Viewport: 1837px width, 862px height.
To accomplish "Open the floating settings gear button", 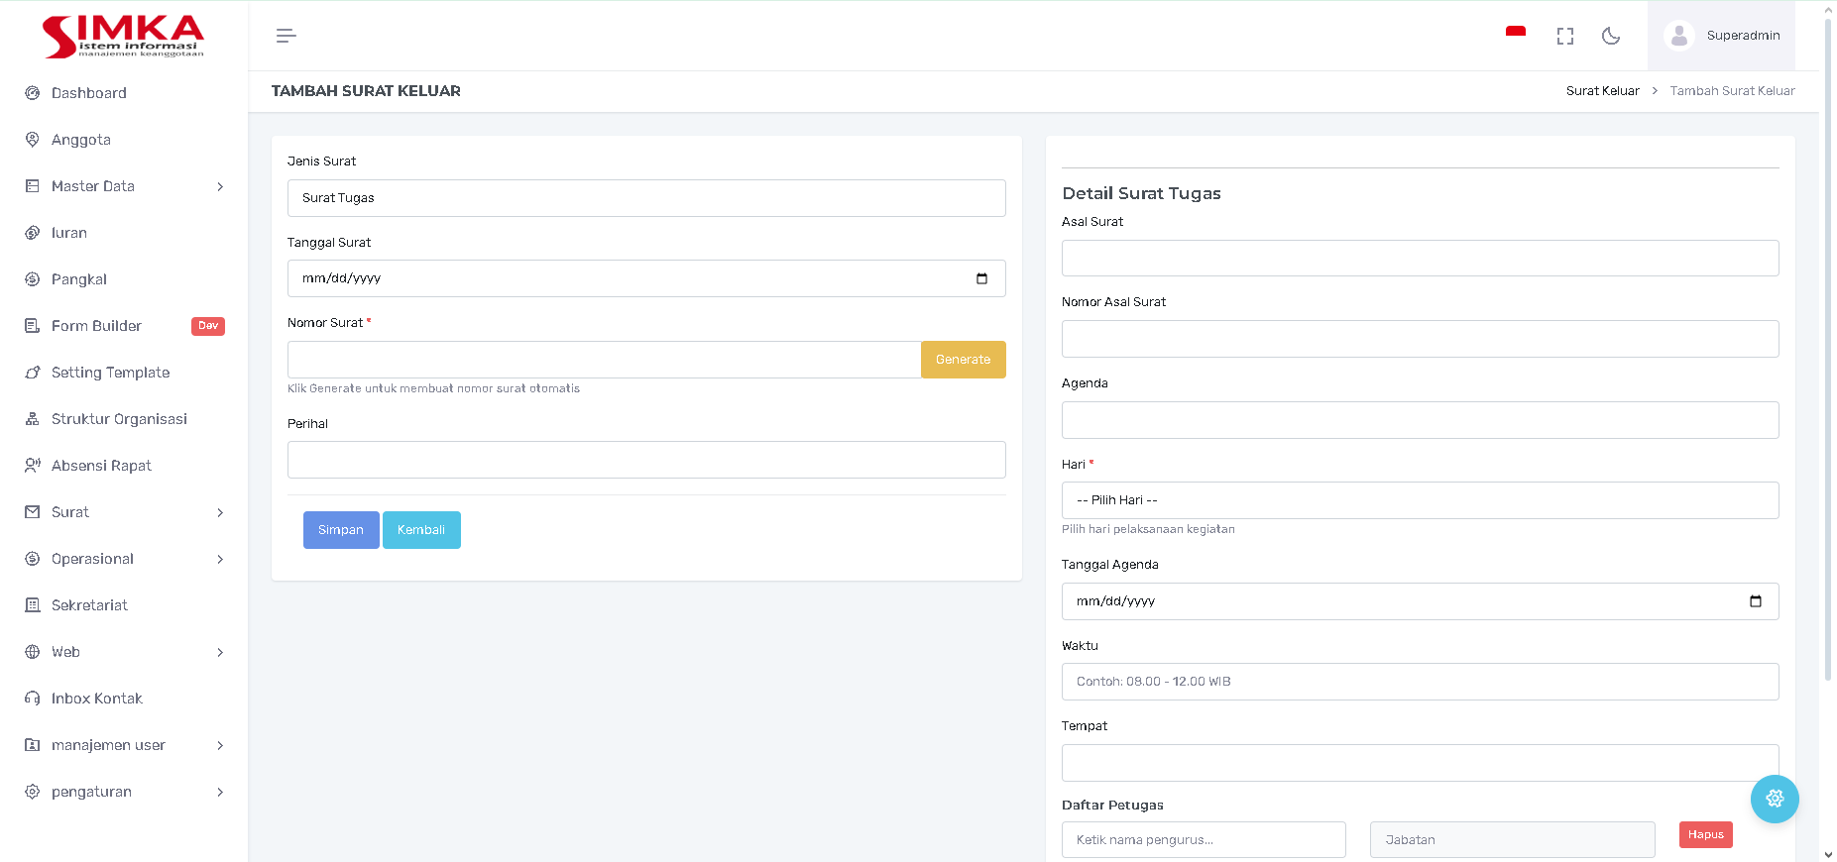I will click(1774, 799).
